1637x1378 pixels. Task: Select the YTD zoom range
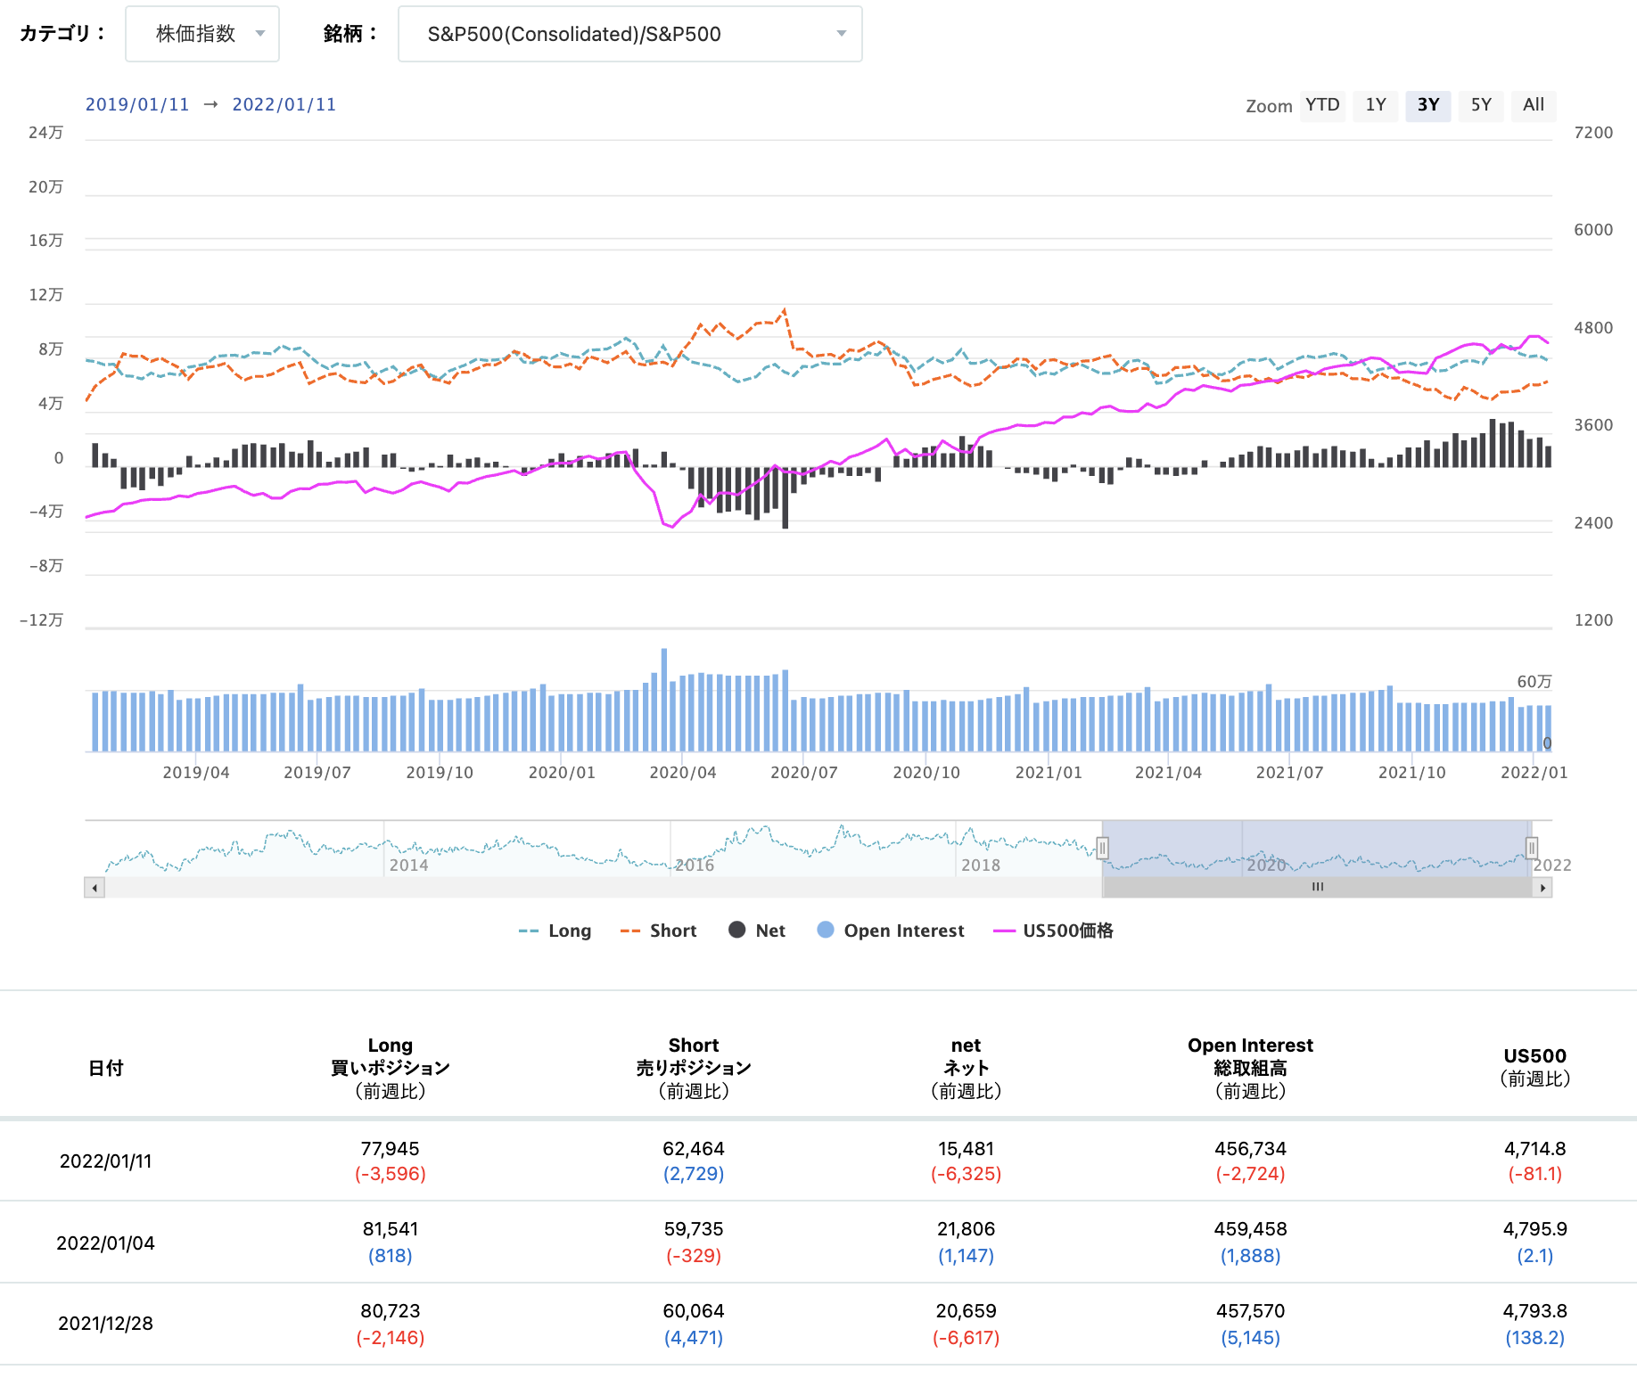point(1322,105)
